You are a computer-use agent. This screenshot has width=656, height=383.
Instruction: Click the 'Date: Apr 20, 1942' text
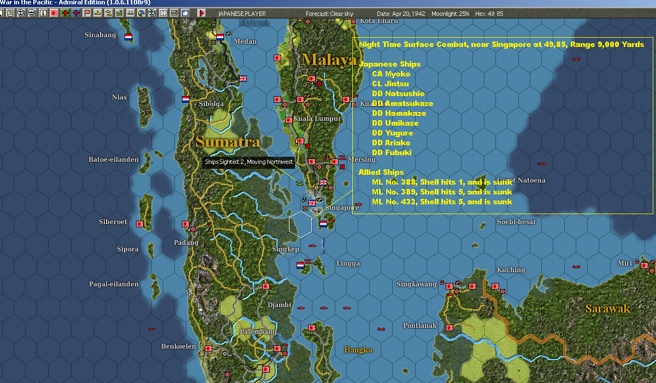(401, 13)
